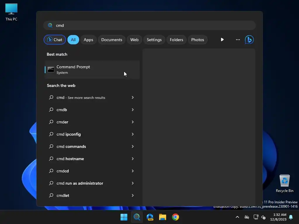Click magnifier icon next to cmdb
Viewport: 299px width, 224px height.
coord(51,110)
